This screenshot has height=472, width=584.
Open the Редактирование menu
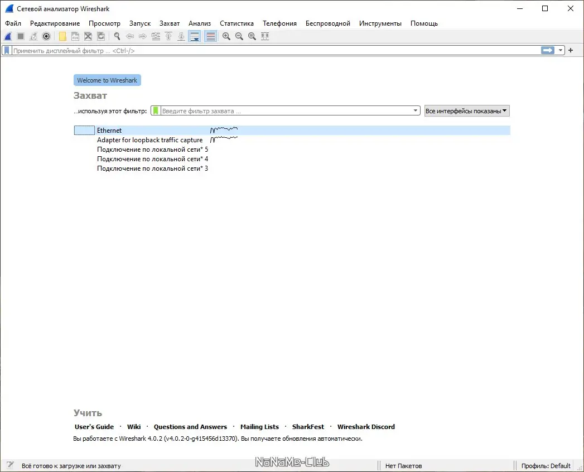(x=55, y=23)
